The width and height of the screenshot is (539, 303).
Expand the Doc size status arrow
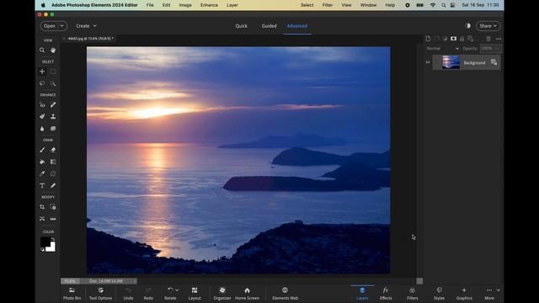(135, 281)
